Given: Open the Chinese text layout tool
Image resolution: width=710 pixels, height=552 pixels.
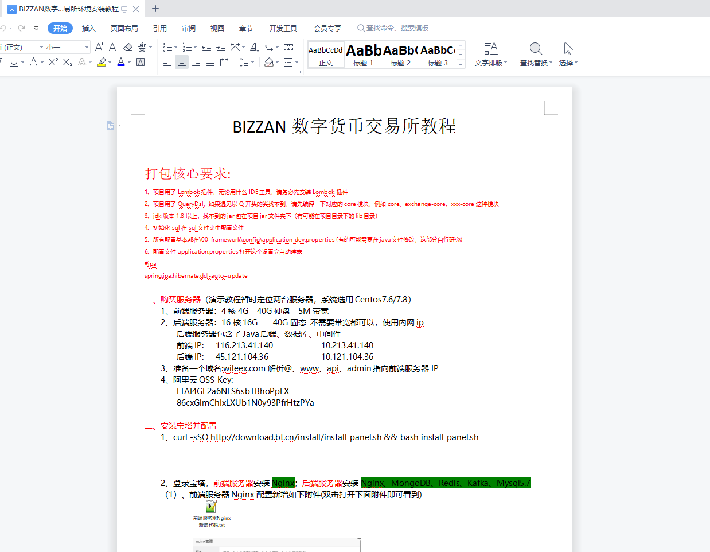Looking at the screenshot, I should coord(235,47).
